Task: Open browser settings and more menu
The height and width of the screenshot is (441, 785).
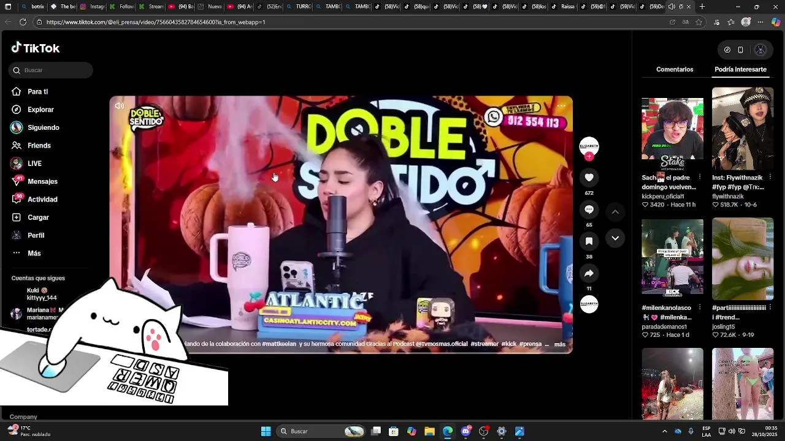Action: tap(760, 22)
